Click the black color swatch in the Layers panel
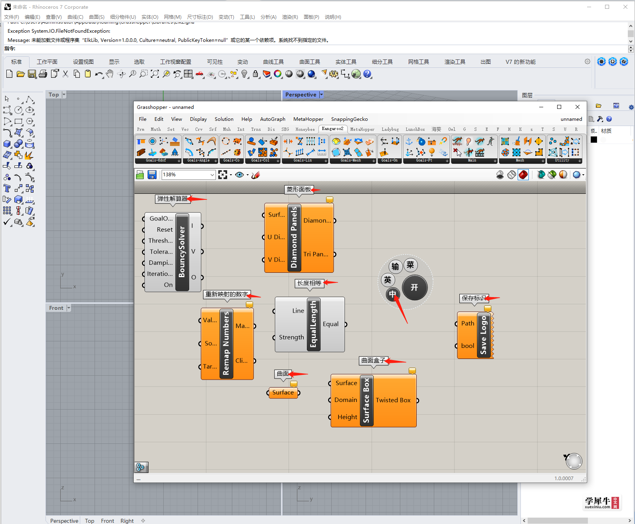The width and height of the screenshot is (635, 524). (x=594, y=140)
